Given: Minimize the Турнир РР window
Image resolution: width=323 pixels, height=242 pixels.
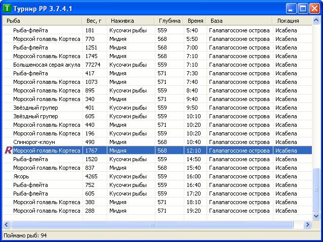Looking at the screenshot, I should 291,9.
